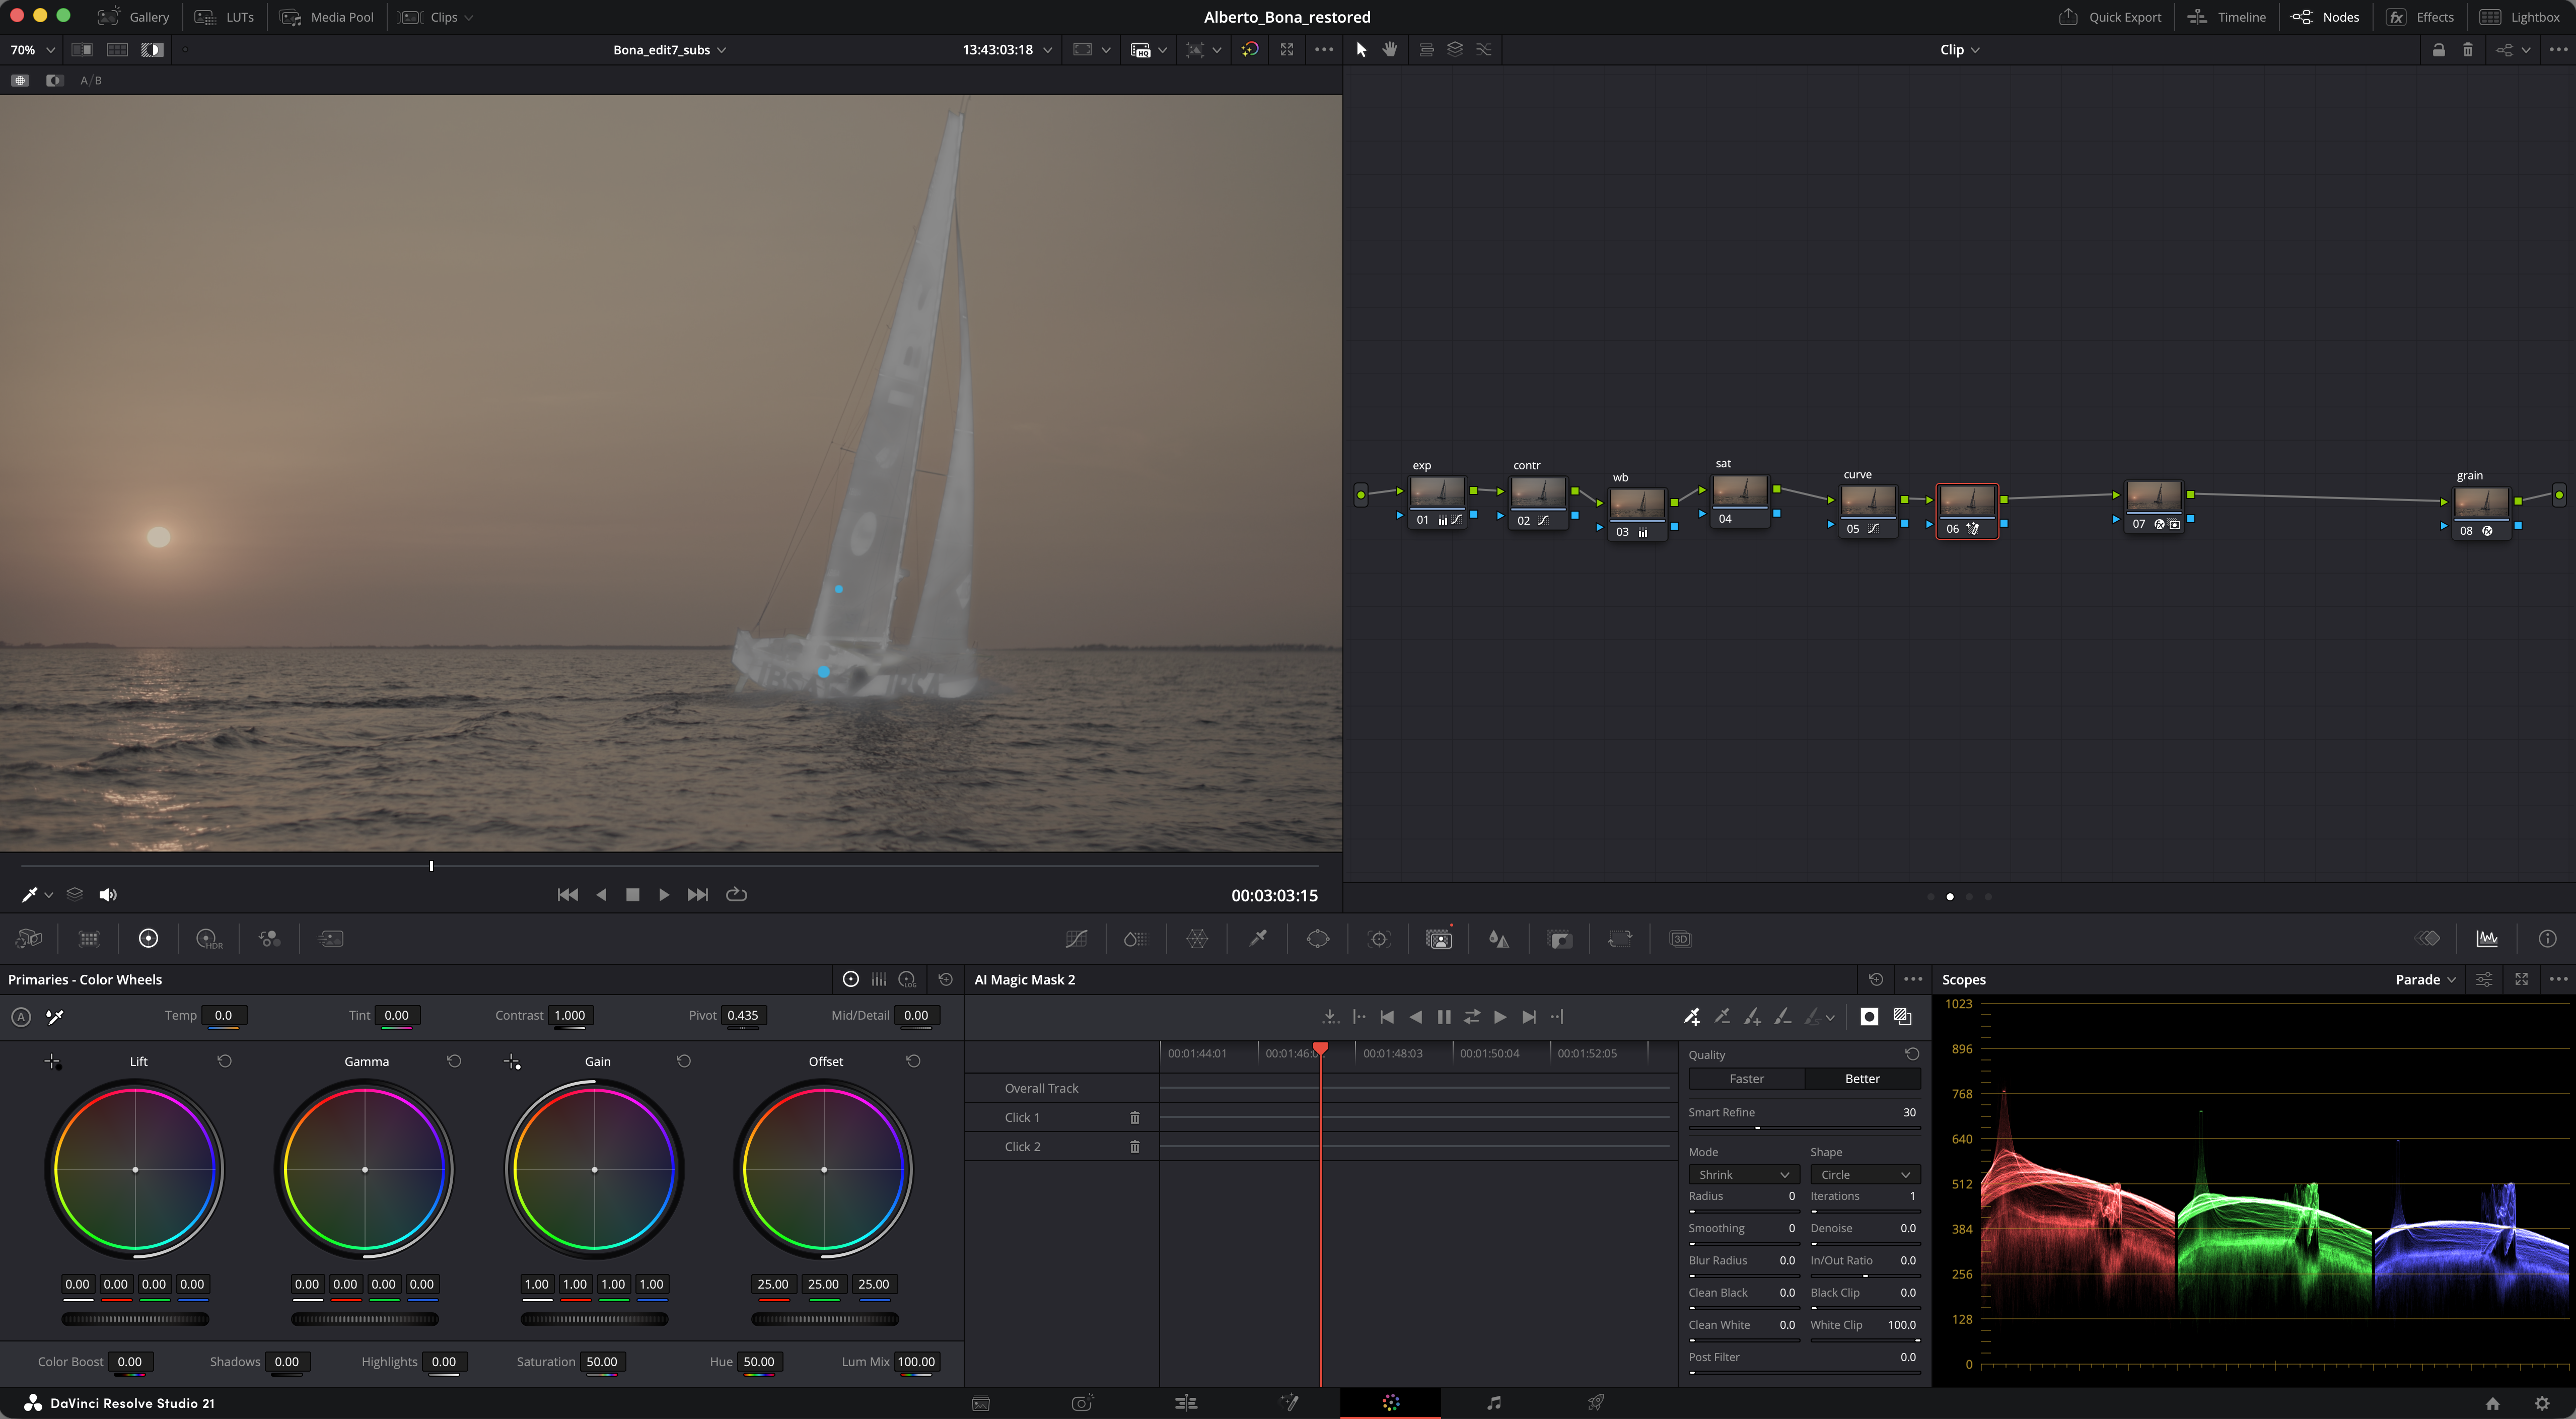Screen dimensions: 2576x1419
Task: Open the Camera Raw palette
Action: (29, 939)
